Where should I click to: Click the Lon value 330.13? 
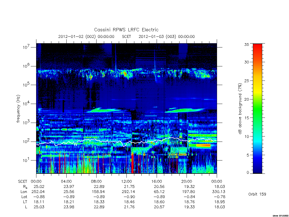(x=219, y=192)
